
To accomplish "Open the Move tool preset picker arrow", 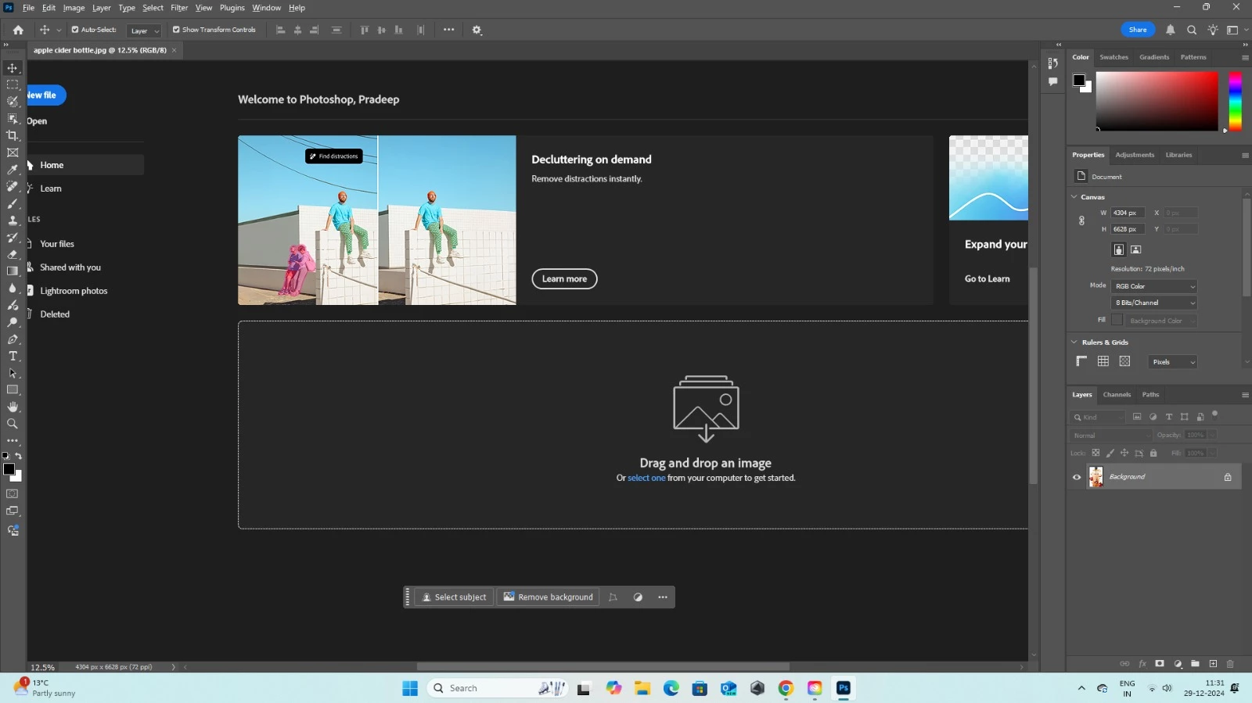I will tap(59, 30).
